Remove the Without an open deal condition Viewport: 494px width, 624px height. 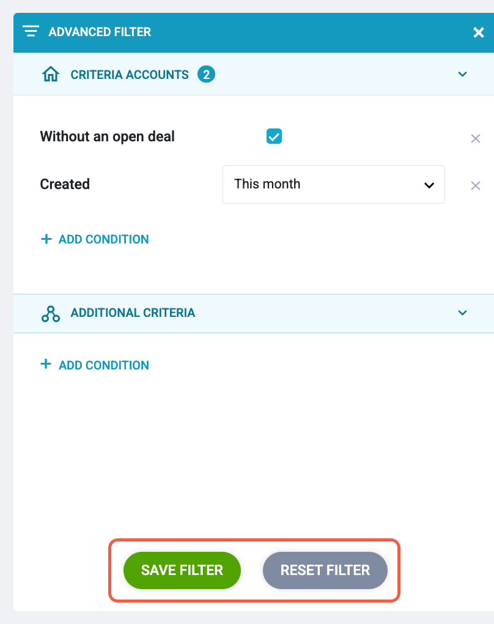coord(475,138)
